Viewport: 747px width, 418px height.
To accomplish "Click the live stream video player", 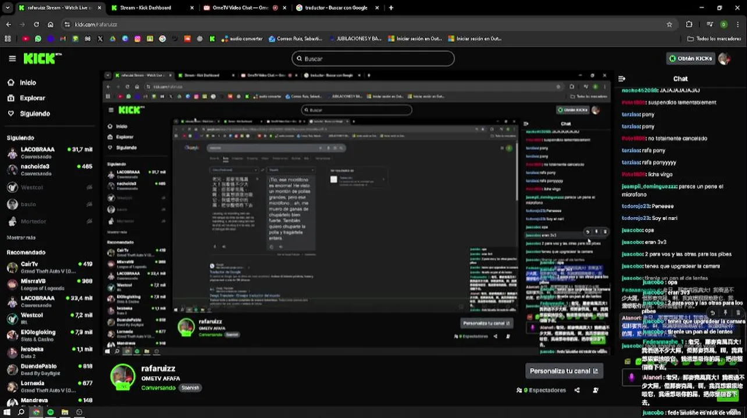I will tap(357, 213).
